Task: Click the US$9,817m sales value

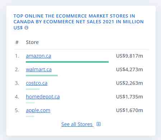Action: (129, 56)
